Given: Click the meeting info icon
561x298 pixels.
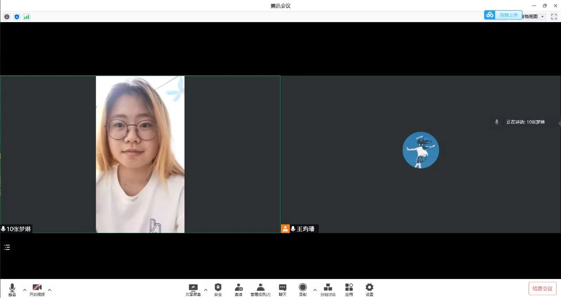Looking at the screenshot, I should click(x=7, y=17).
